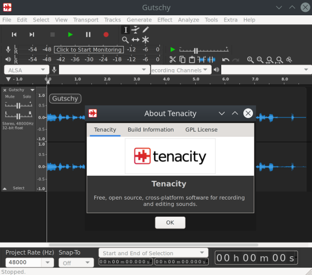Image resolution: width=312 pixels, height=275 pixels.
Task: Open the ALSA audio host dropdown
Action: 27,70
